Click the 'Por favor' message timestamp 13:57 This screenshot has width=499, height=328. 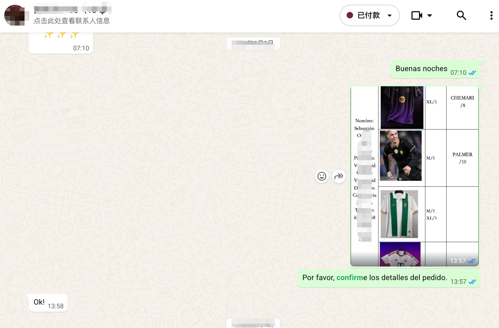click(458, 282)
